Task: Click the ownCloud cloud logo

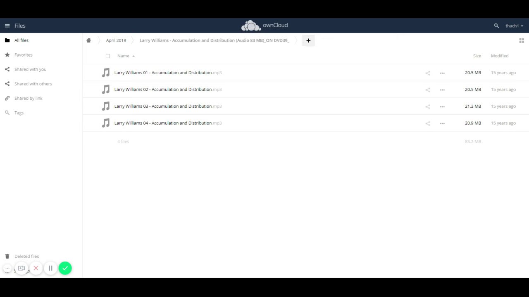Action: point(251,26)
